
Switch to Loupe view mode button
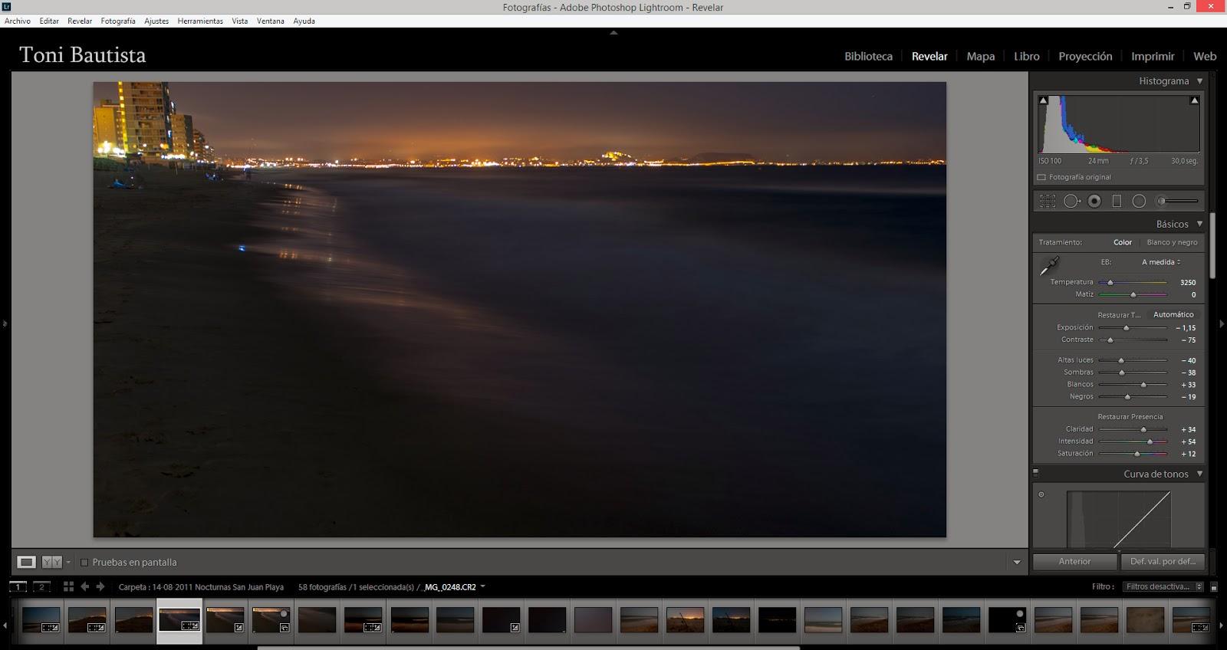[26, 562]
